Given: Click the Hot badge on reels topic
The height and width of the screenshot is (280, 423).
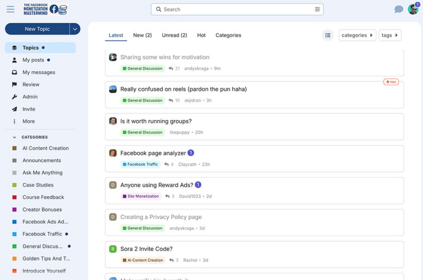Looking at the screenshot, I should (x=391, y=82).
